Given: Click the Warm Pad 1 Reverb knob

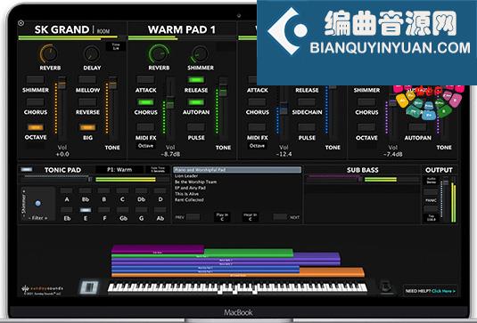Looking at the screenshot, I should 159,53.
